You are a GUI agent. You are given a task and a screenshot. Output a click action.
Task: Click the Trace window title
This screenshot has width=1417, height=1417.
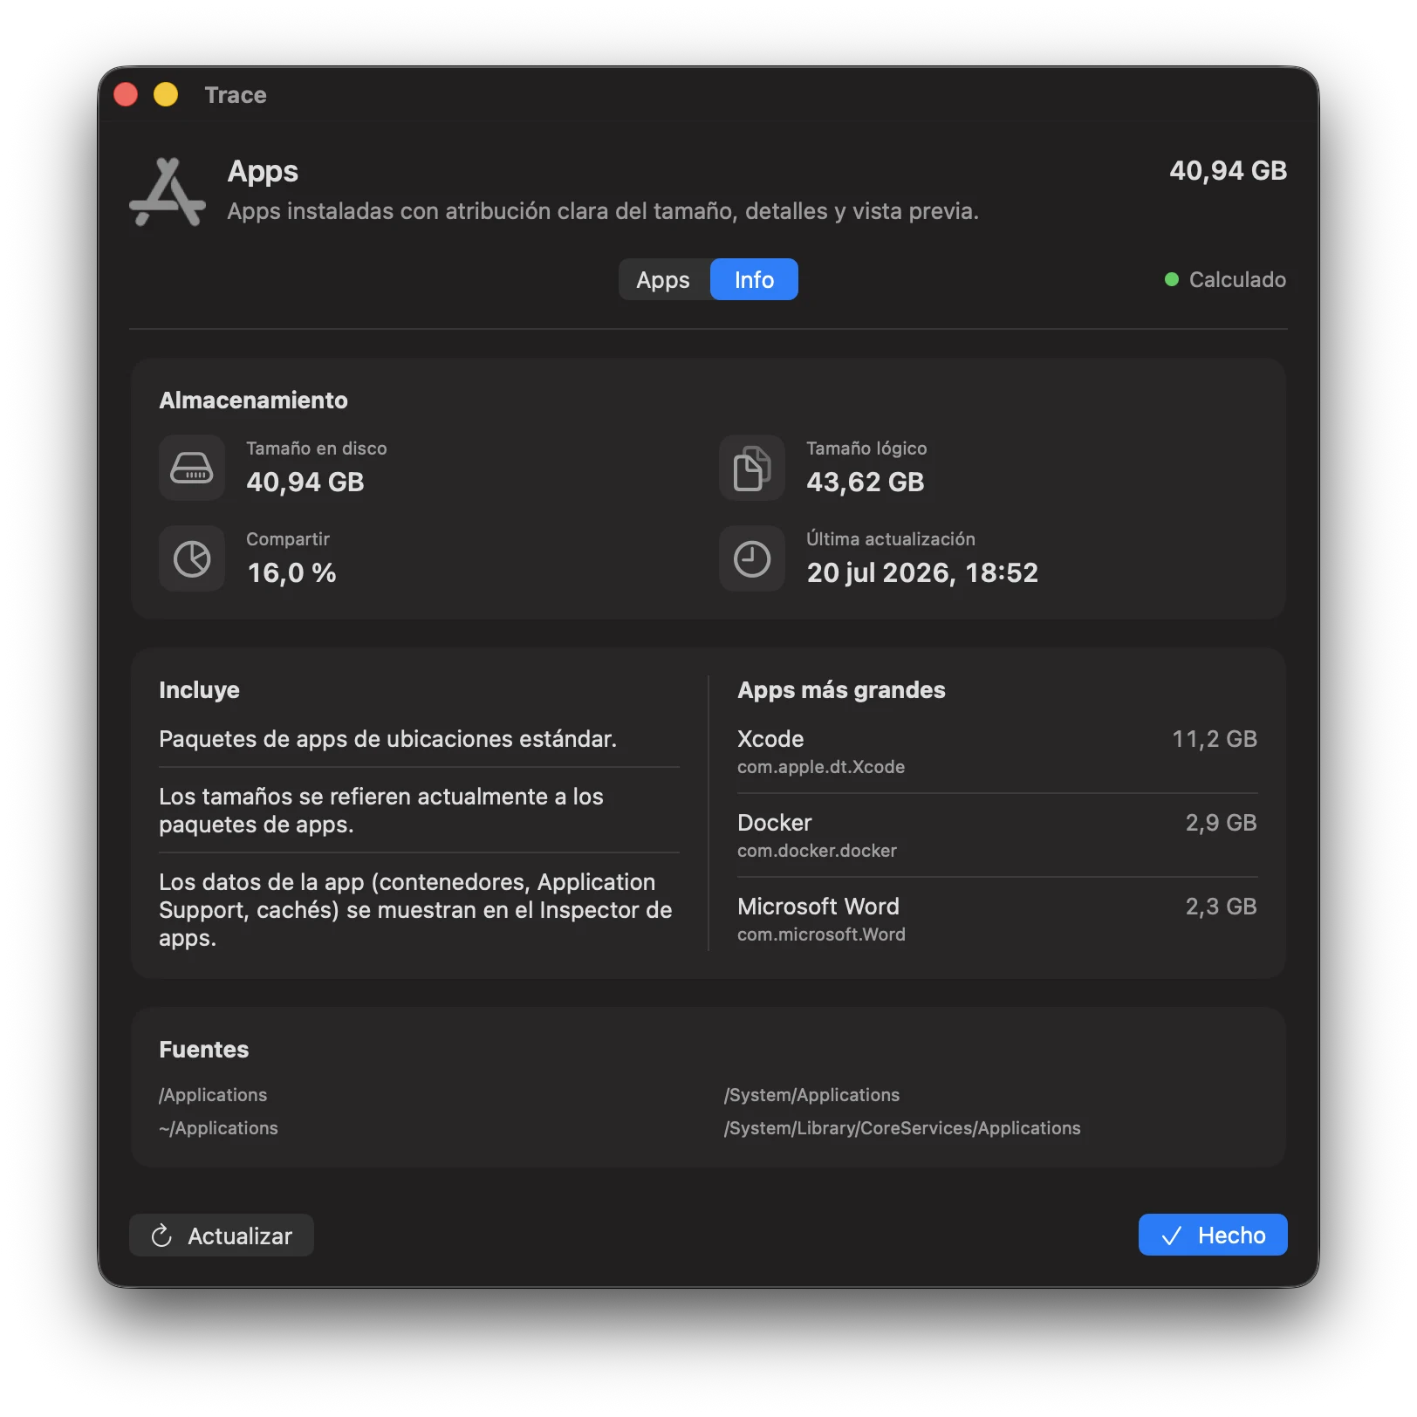tap(236, 94)
